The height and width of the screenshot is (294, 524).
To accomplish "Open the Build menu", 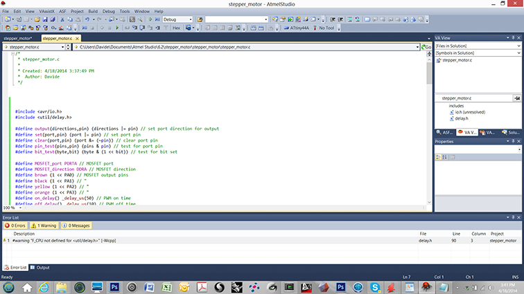I will (x=93, y=11).
